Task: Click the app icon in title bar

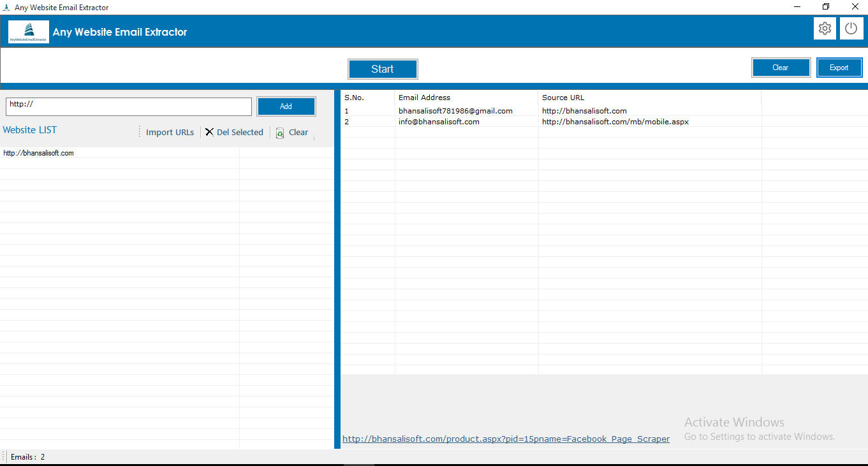Action: [x=6, y=8]
